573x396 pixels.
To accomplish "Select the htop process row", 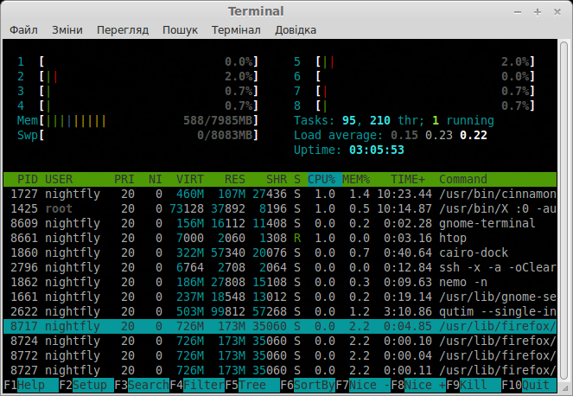I will (x=280, y=238).
